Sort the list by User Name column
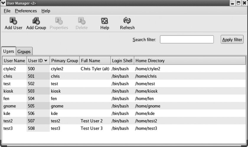 [x=14, y=61]
